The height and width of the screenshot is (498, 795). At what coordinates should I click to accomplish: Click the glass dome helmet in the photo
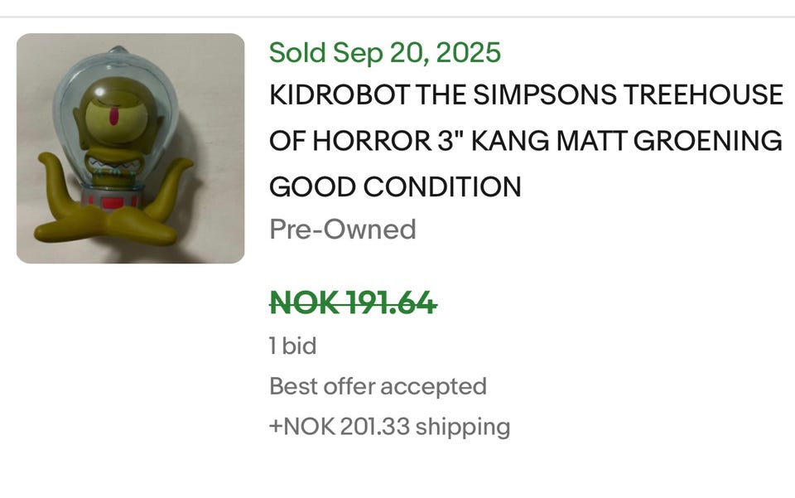pos(83,91)
